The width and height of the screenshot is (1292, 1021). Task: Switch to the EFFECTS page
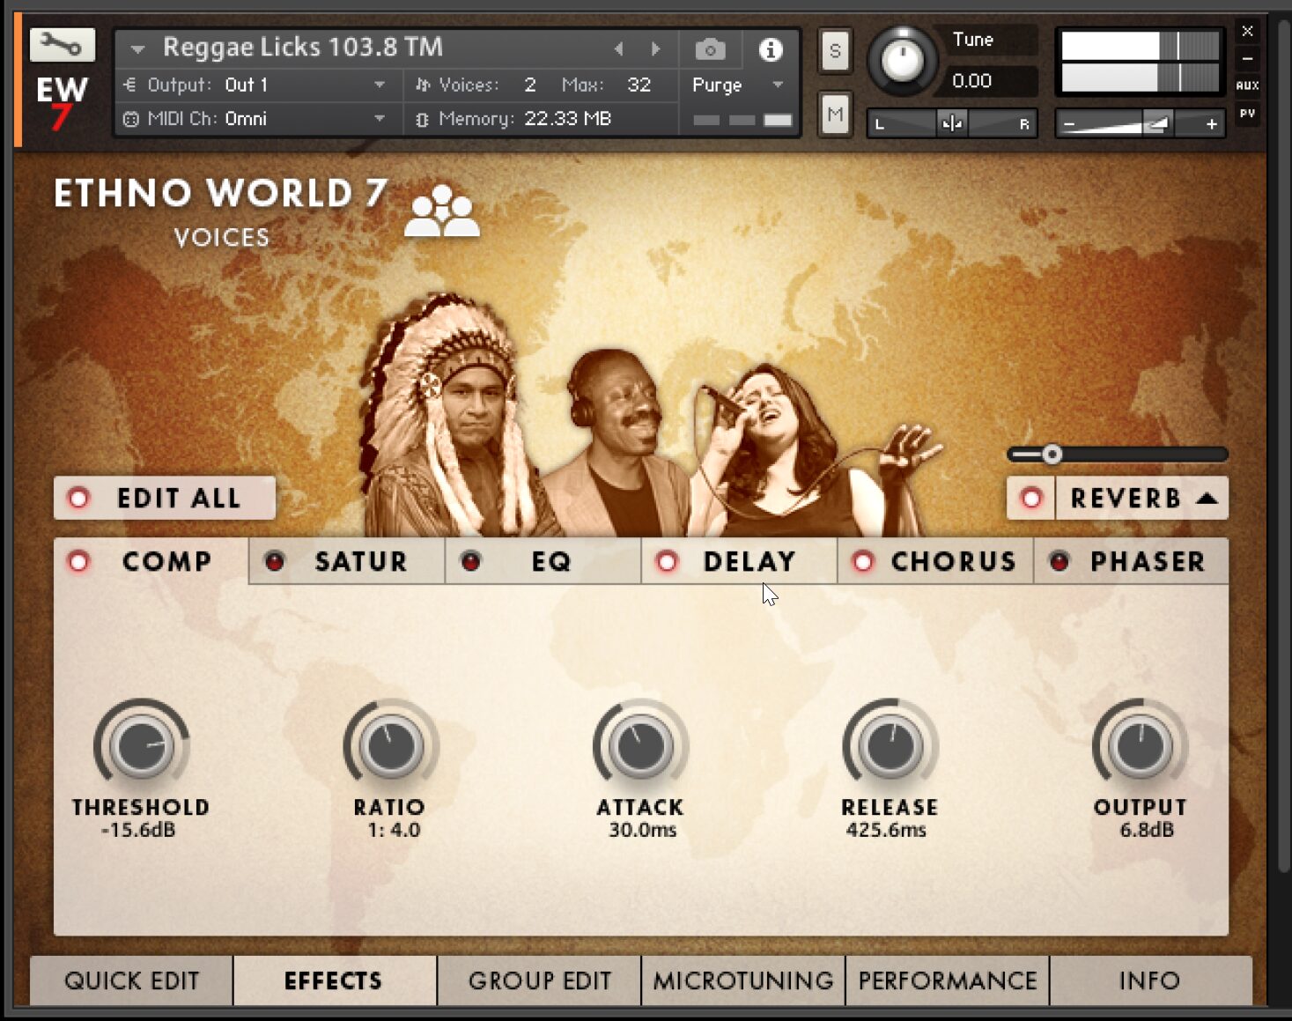(335, 980)
